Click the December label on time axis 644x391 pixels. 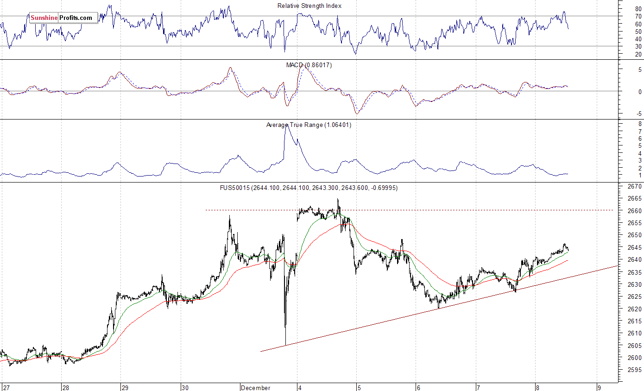click(x=256, y=387)
